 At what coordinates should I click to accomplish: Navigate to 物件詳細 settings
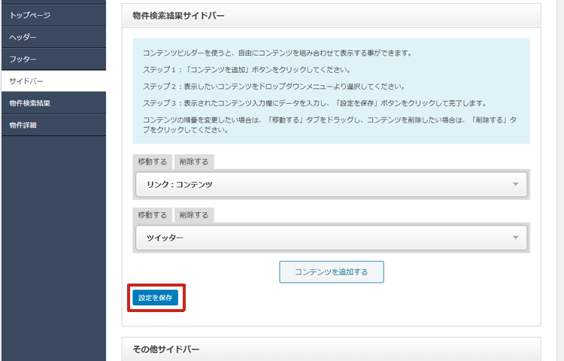tap(23, 125)
